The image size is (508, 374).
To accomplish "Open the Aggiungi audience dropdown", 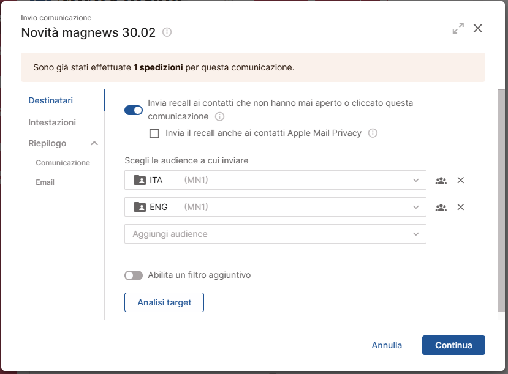I will 275,234.
